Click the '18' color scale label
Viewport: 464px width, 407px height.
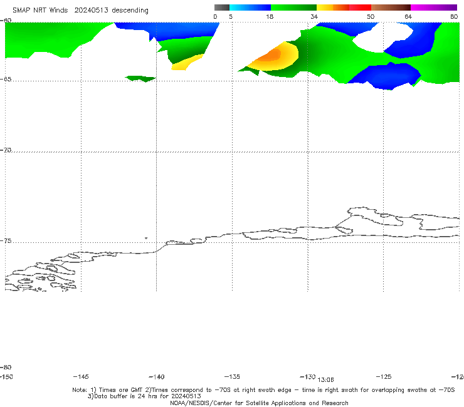point(270,16)
